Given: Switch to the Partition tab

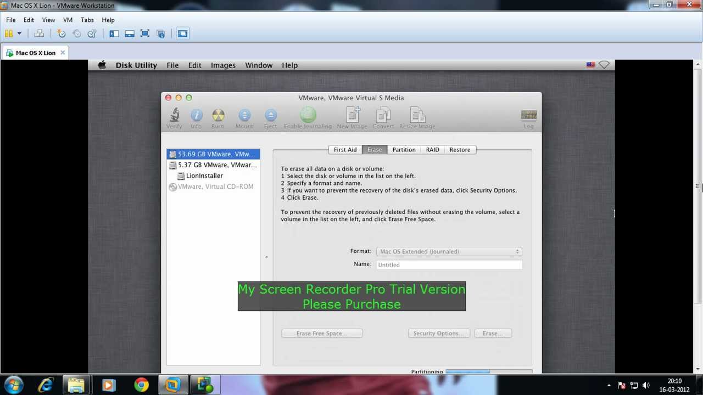Looking at the screenshot, I should click(404, 150).
